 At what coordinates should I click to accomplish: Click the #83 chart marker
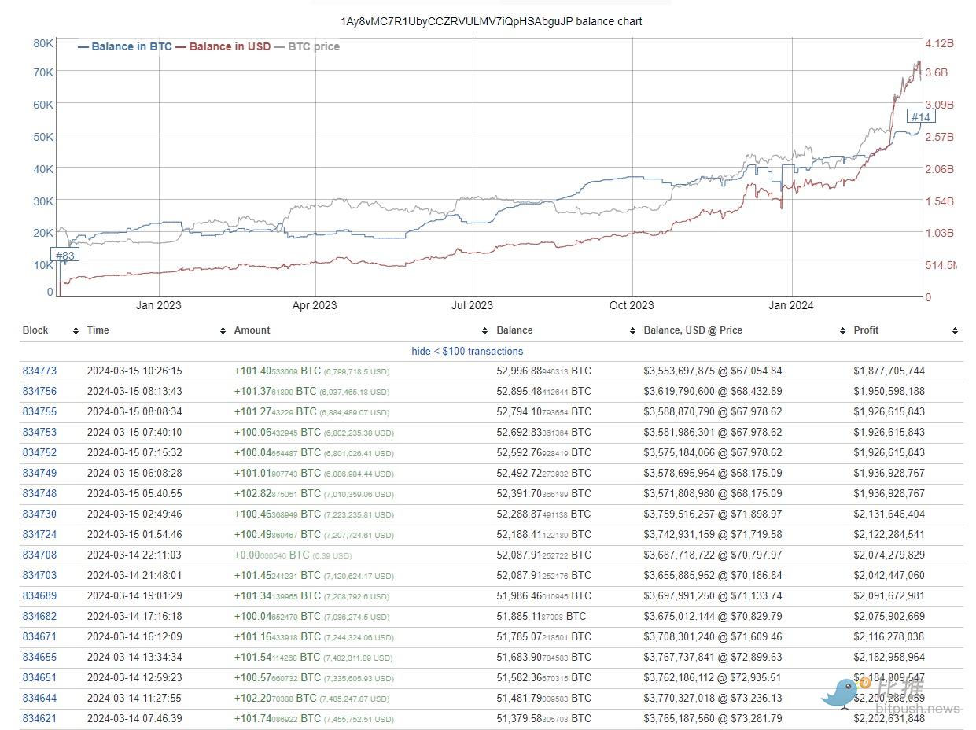click(64, 256)
